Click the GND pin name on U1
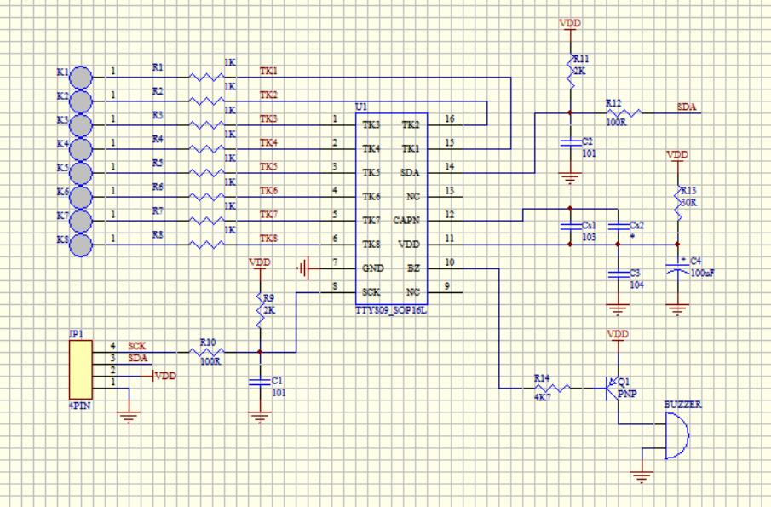The width and height of the screenshot is (771, 507). pos(373,268)
